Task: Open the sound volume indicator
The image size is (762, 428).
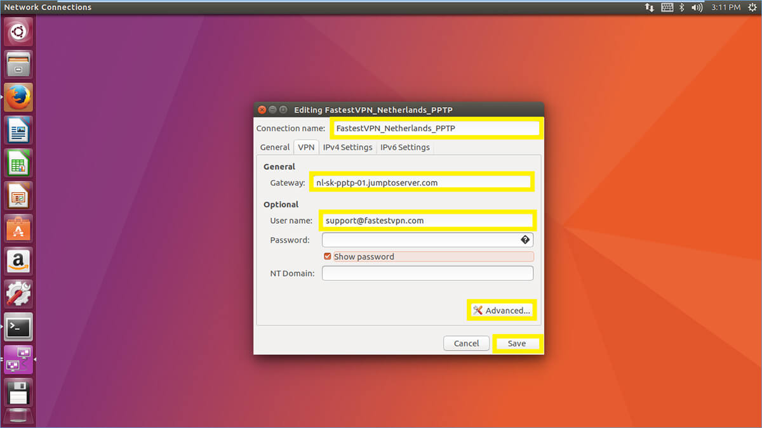Action: click(x=697, y=8)
